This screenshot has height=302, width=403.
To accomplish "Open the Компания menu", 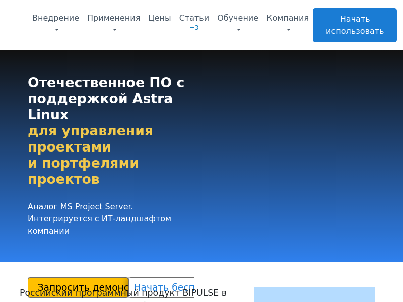I will pyautogui.click(x=287, y=18).
